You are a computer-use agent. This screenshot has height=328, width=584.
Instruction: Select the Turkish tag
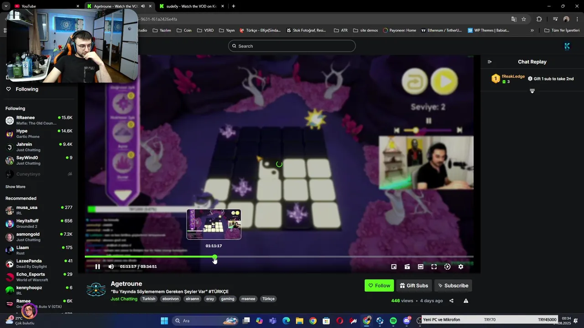pos(149,299)
